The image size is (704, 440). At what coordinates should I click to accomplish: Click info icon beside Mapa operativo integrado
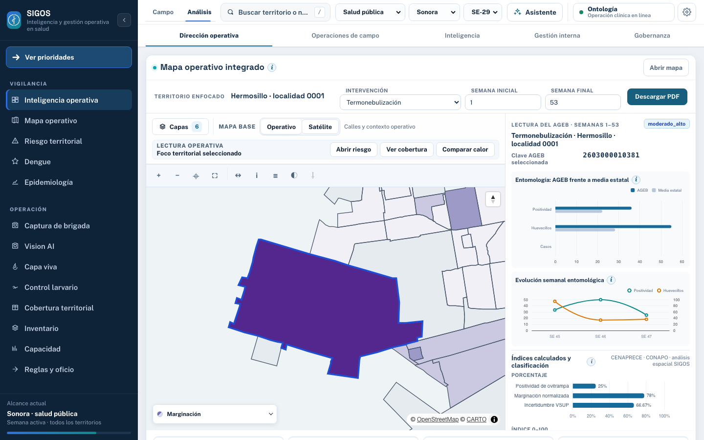click(272, 67)
